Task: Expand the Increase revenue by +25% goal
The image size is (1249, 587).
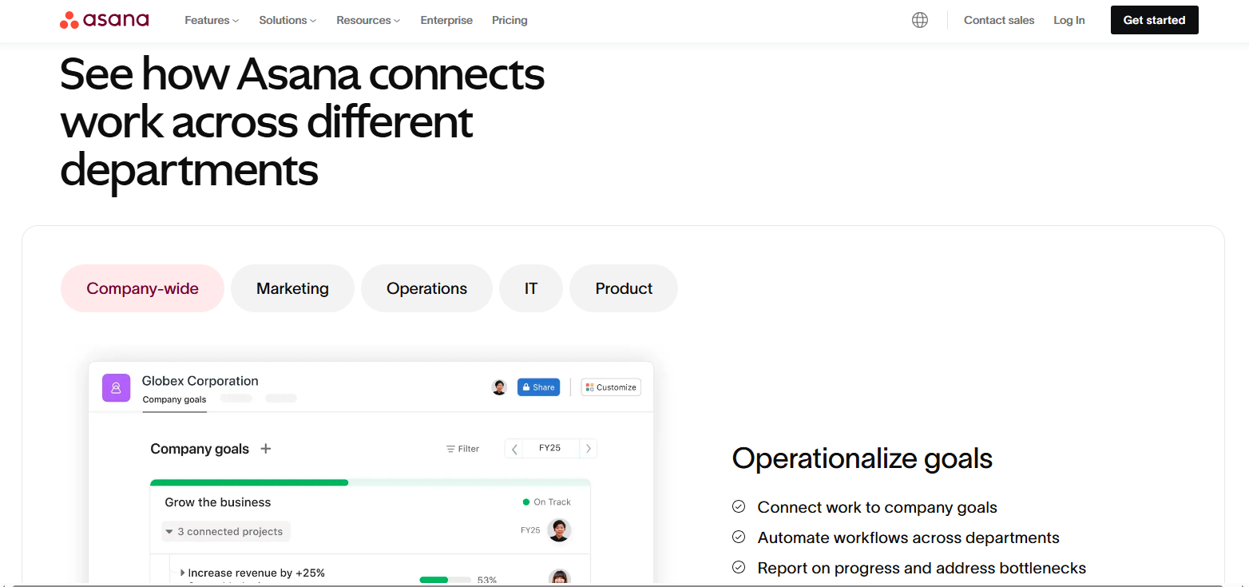Action: coord(182,573)
